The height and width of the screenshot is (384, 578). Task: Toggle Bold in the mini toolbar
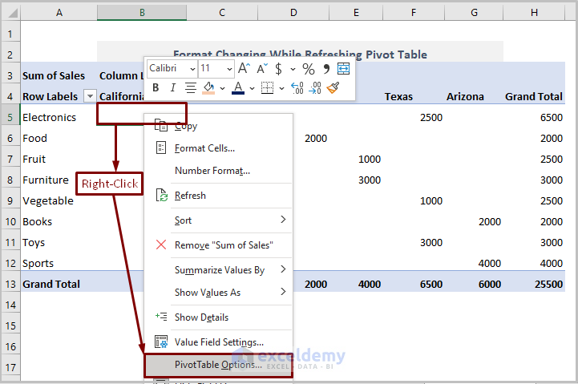156,87
